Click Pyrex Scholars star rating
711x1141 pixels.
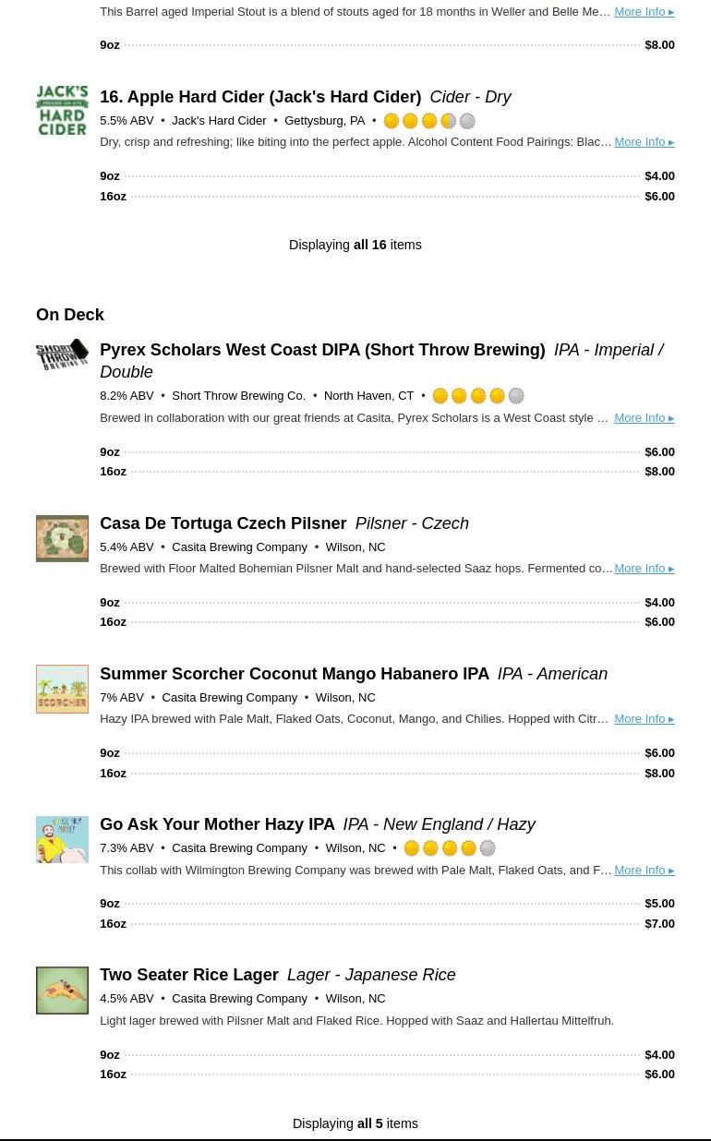pos(477,396)
